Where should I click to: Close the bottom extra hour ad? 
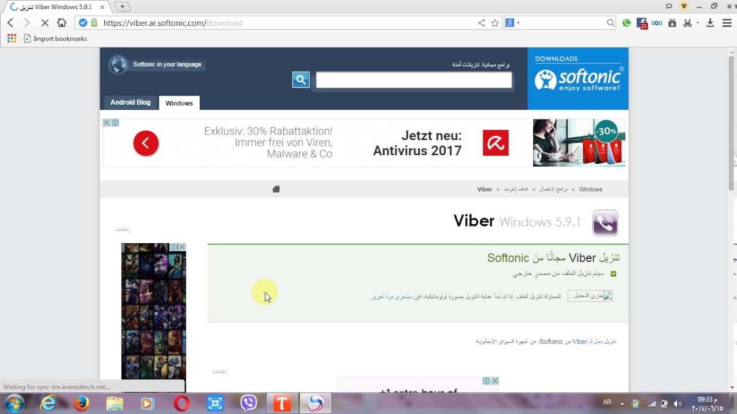click(495, 381)
